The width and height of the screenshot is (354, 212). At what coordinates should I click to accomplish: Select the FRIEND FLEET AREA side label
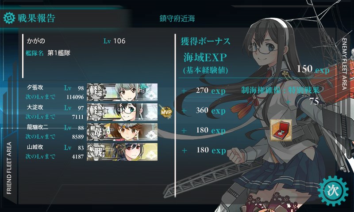click(9, 168)
